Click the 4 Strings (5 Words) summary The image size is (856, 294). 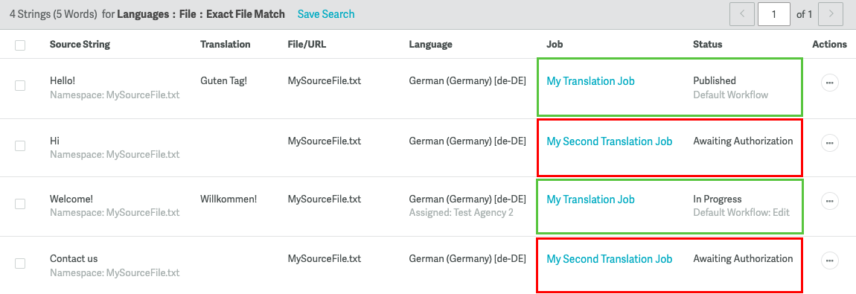tap(54, 14)
